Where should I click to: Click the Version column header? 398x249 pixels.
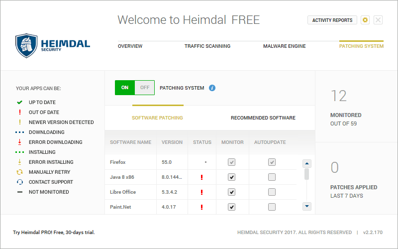point(172,142)
